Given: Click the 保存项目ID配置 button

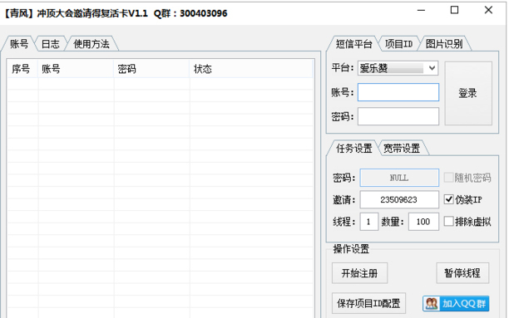Looking at the screenshot, I should [368, 303].
